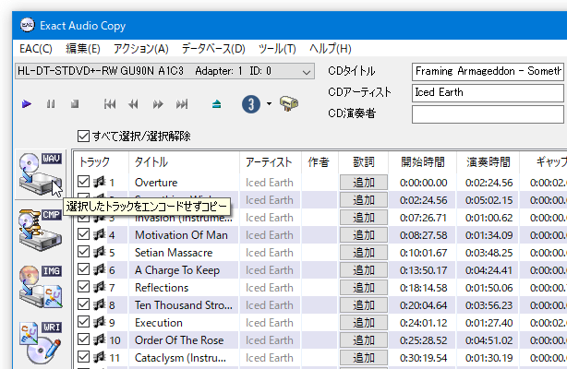Image resolution: width=567 pixels, height=369 pixels.
Task: Click the music note icon of track 4
Action: (99, 234)
